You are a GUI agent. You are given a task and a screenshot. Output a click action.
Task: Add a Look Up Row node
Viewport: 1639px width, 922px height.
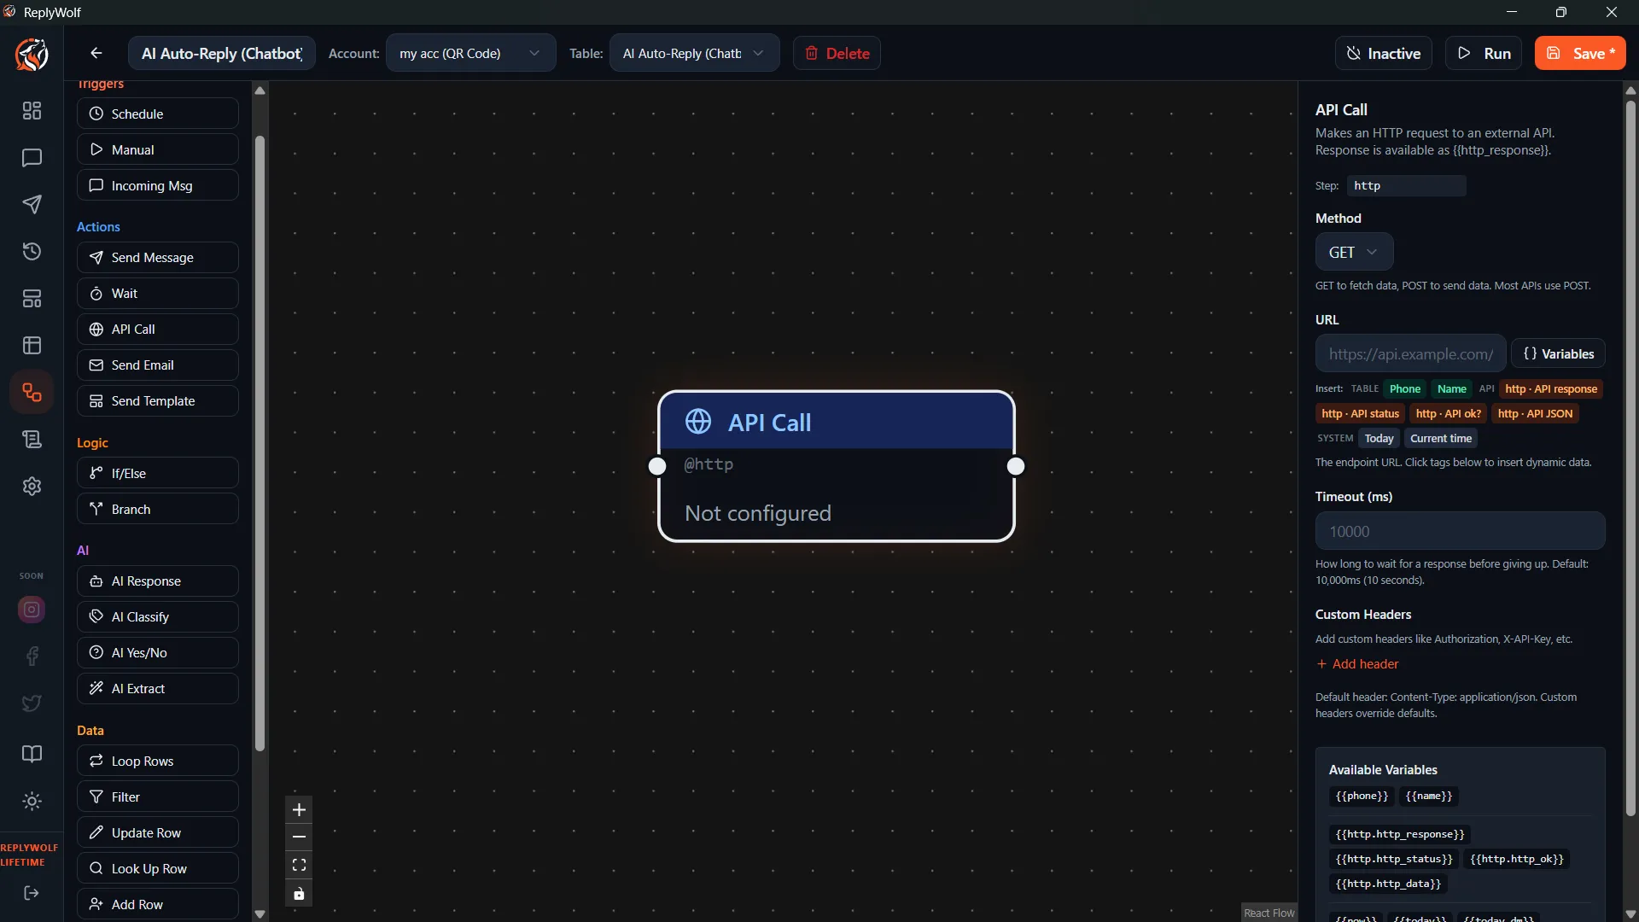click(157, 868)
